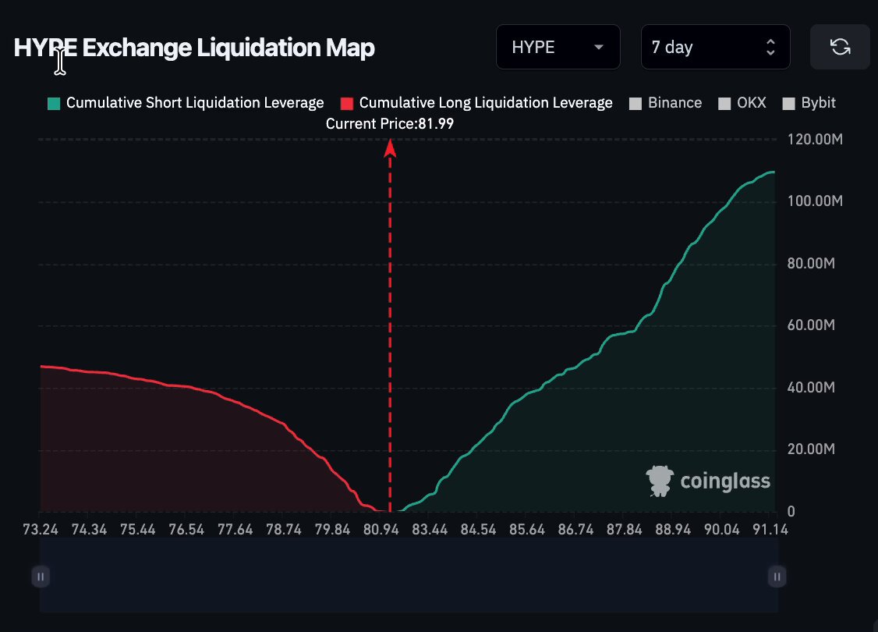
Task: Open the HYPE coin dropdown
Action: (558, 47)
